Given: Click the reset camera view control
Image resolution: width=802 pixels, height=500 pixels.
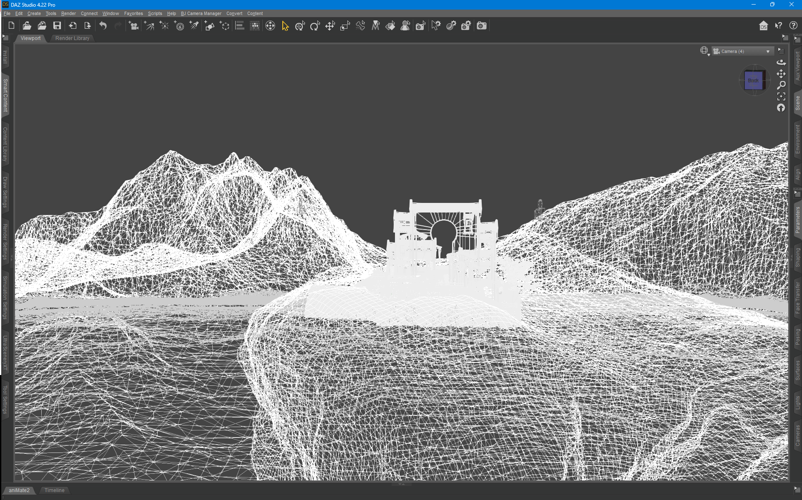Looking at the screenshot, I should click(781, 108).
